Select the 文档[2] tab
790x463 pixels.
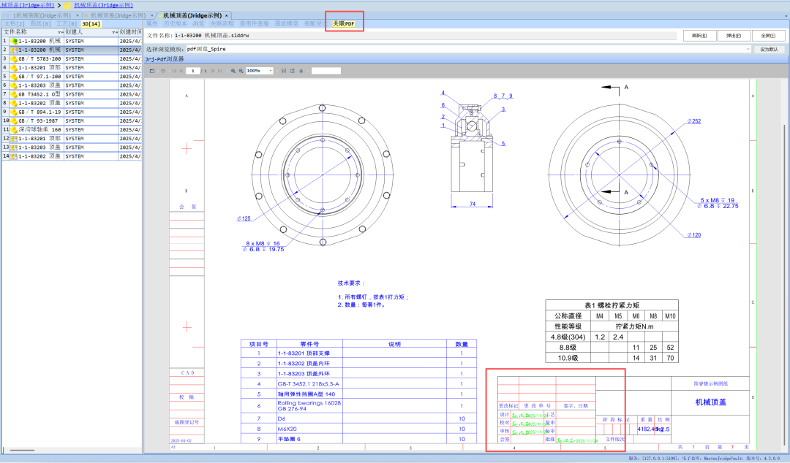click(x=14, y=23)
